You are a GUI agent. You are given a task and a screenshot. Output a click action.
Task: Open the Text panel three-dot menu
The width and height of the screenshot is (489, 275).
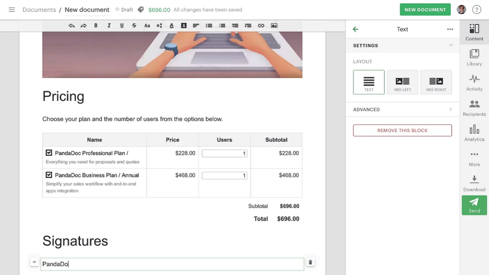tap(450, 29)
